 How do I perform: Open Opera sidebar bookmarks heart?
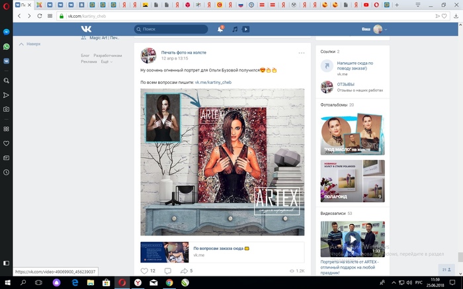[6, 143]
